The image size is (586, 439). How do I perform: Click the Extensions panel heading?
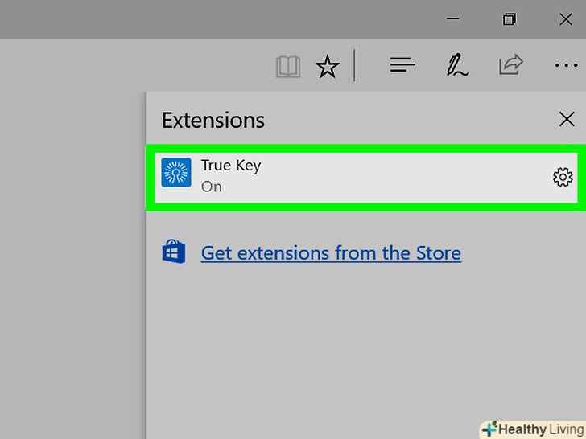click(213, 120)
